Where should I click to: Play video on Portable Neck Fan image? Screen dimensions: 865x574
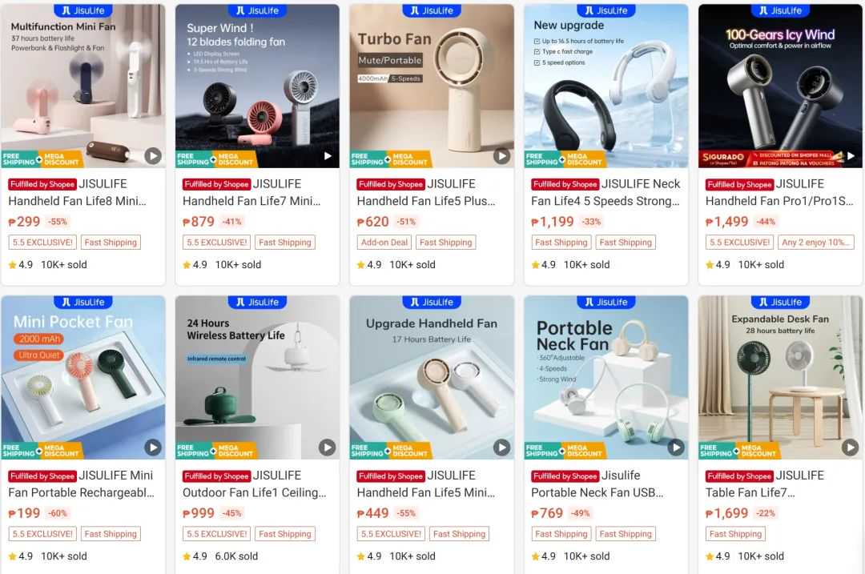pyautogui.click(x=676, y=448)
